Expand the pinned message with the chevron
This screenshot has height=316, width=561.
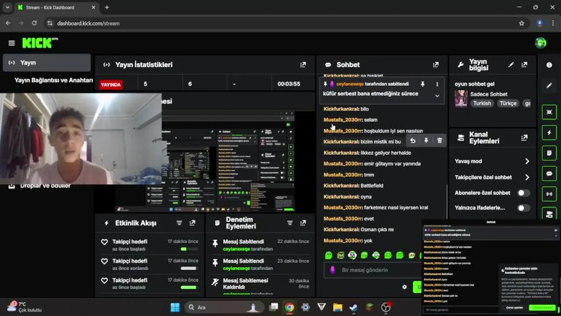(437, 96)
